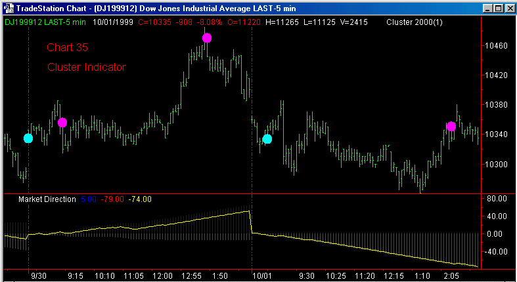Click the '10/01' date label on time axis
This screenshot has height=282, width=517.
262,275
